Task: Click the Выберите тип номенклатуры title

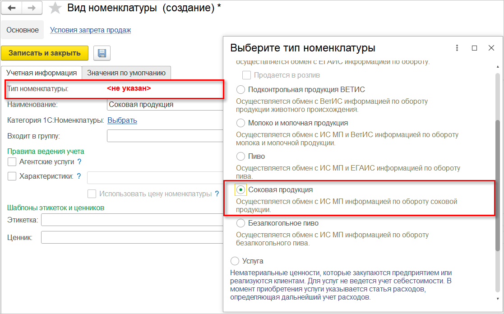Action: [x=303, y=48]
